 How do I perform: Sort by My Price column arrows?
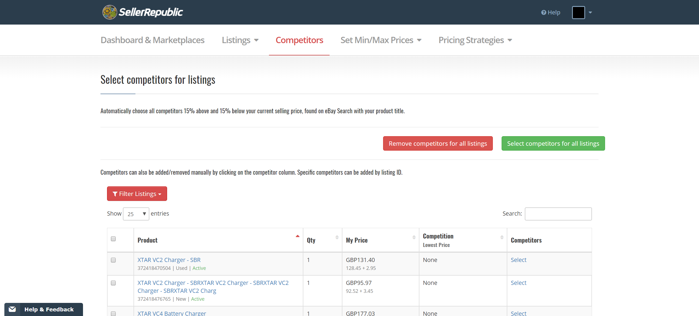(x=414, y=237)
